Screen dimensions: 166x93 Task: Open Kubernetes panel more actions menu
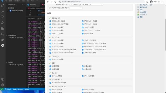23,5
